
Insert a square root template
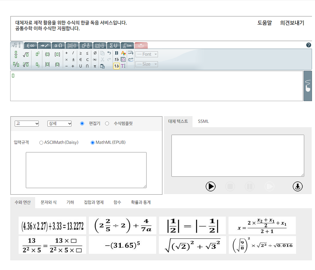click(26, 54)
